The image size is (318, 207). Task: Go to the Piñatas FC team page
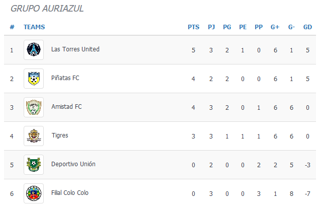pyautogui.click(x=65, y=78)
